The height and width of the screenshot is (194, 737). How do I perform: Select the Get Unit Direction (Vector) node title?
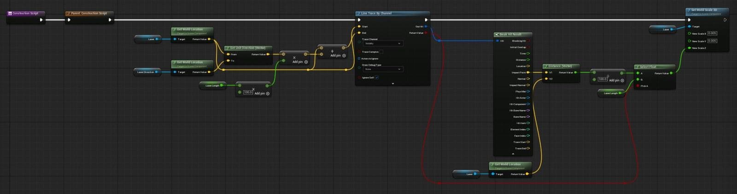click(x=248, y=48)
